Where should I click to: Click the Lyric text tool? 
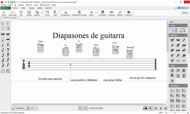[x=182, y=30]
